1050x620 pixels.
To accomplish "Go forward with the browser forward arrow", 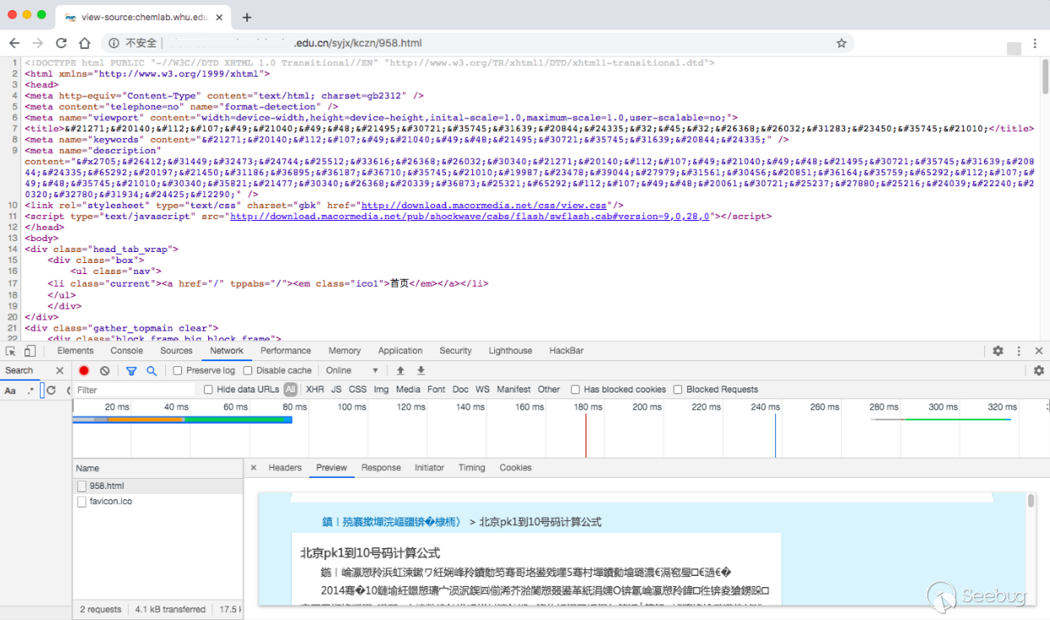I will [x=38, y=43].
